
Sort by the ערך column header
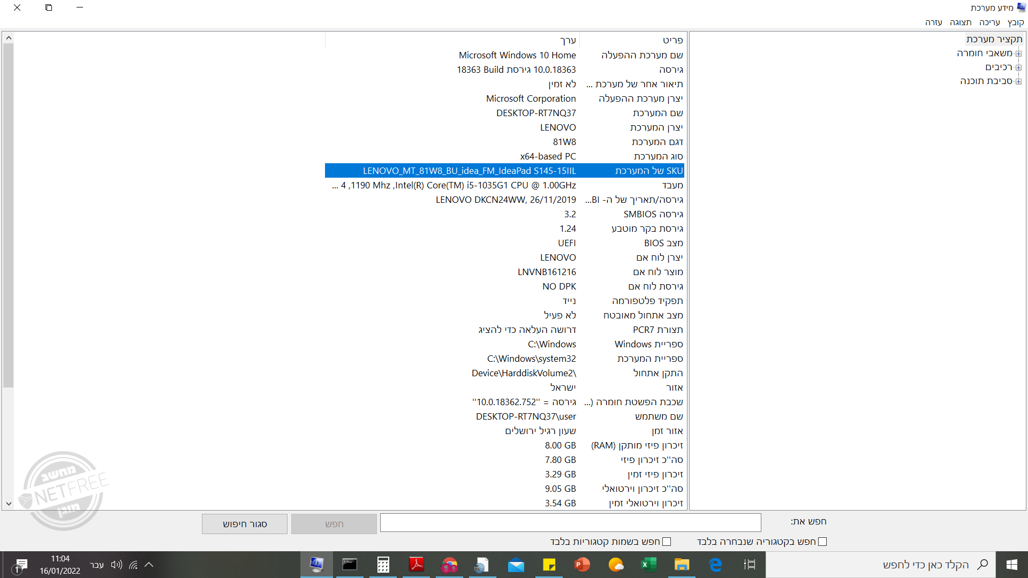(452, 40)
